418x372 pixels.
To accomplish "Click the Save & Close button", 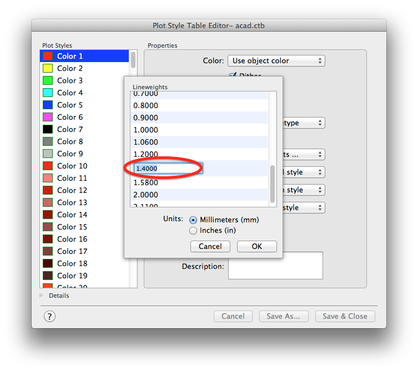I will click(345, 316).
